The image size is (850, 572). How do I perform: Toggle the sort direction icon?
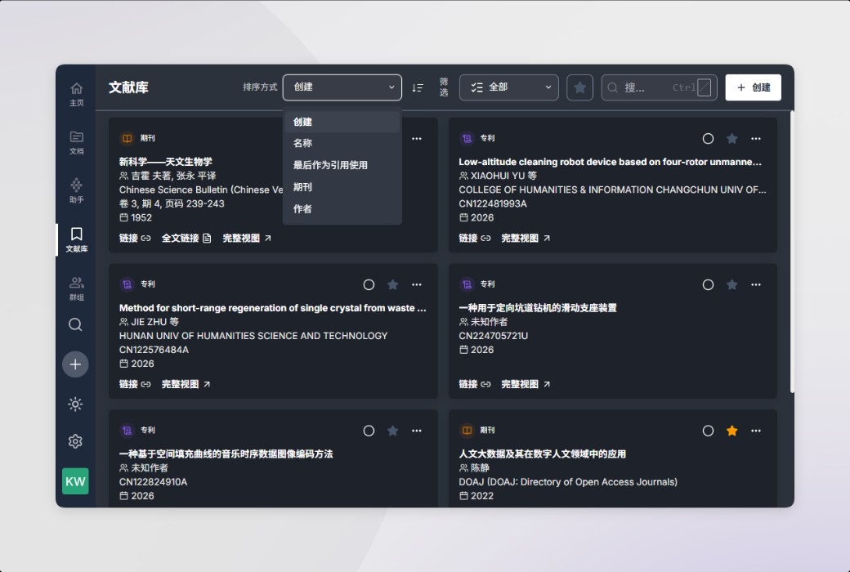tap(418, 87)
